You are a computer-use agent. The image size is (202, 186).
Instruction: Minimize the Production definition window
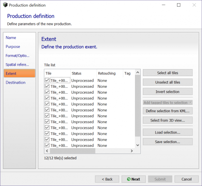click(164, 5)
